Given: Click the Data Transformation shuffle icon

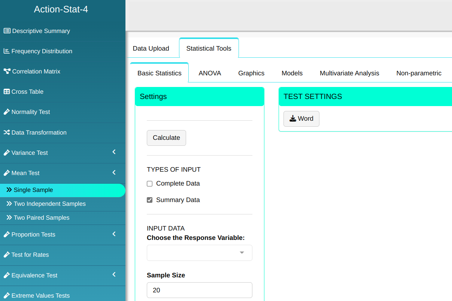Looking at the screenshot, I should tap(6, 133).
